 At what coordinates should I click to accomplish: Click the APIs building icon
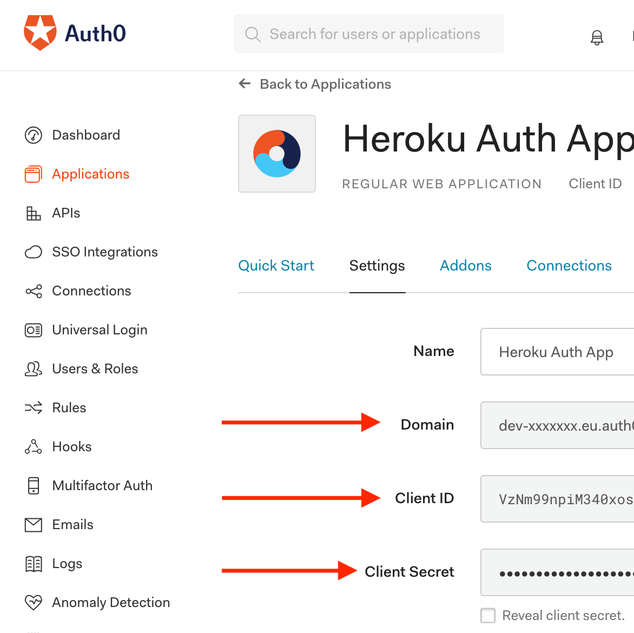click(33, 213)
